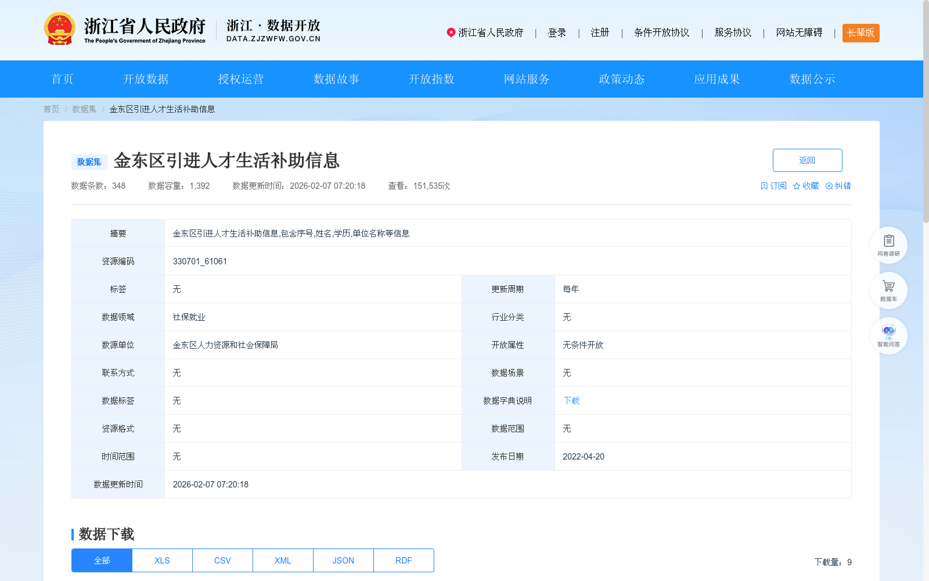The width and height of the screenshot is (929, 581).
Task: Open the 授权运营 navigation menu
Action: pos(241,79)
